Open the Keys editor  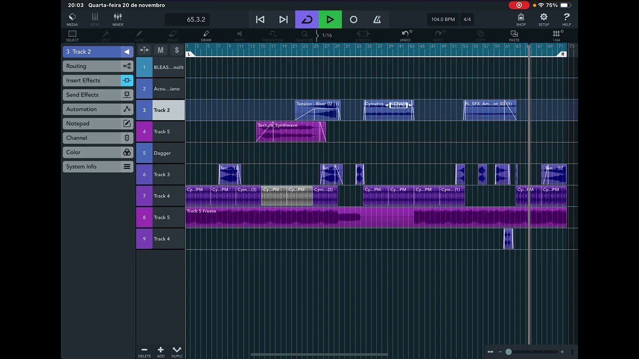click(x=95, y=19)
